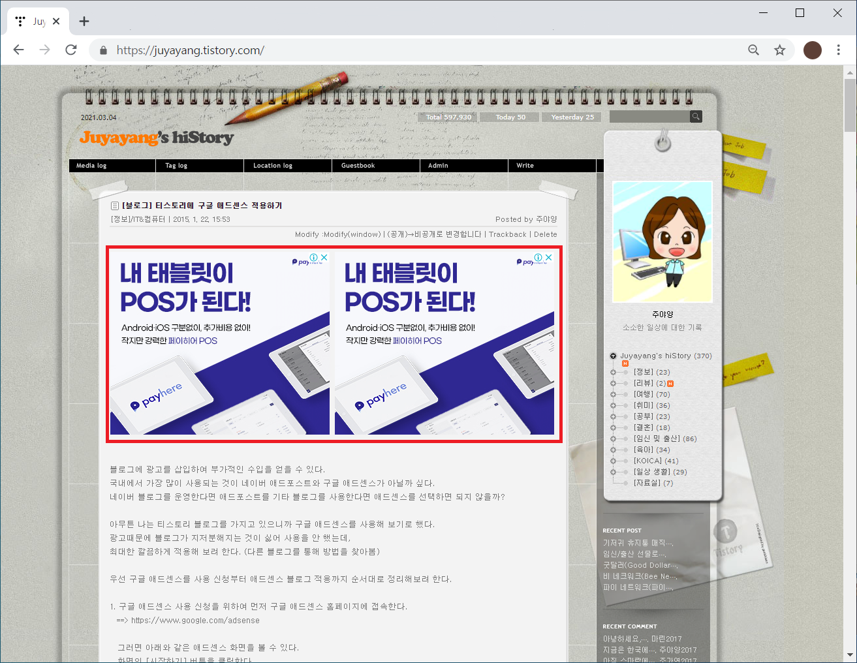The image size is (857, 663).
Task: Open Juyayang's hiStory (370) root category
Action: click(666, 356)
